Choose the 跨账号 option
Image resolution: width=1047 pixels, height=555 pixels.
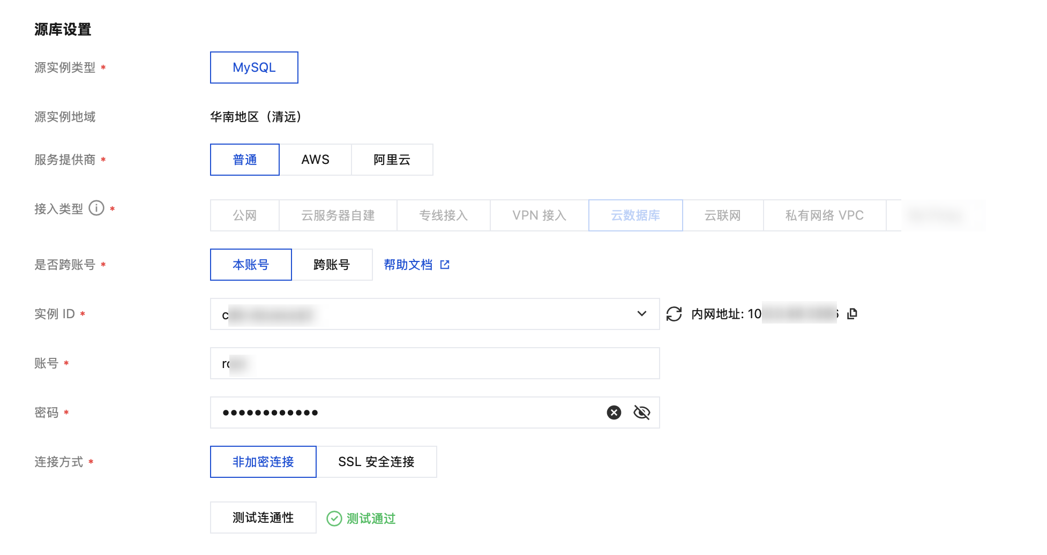coord(332,265)
